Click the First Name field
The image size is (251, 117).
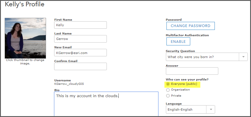[80, 25]
